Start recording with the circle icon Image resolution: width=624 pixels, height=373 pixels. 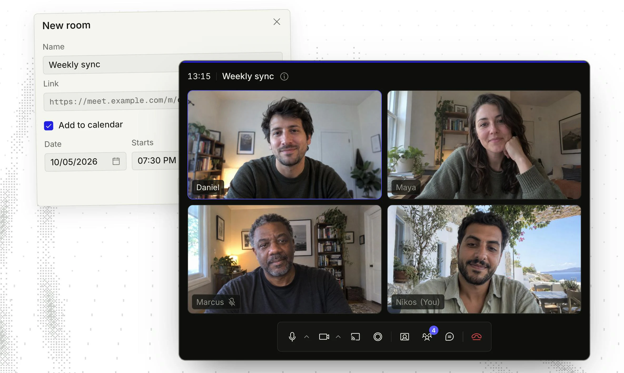[x=378, y=337]
